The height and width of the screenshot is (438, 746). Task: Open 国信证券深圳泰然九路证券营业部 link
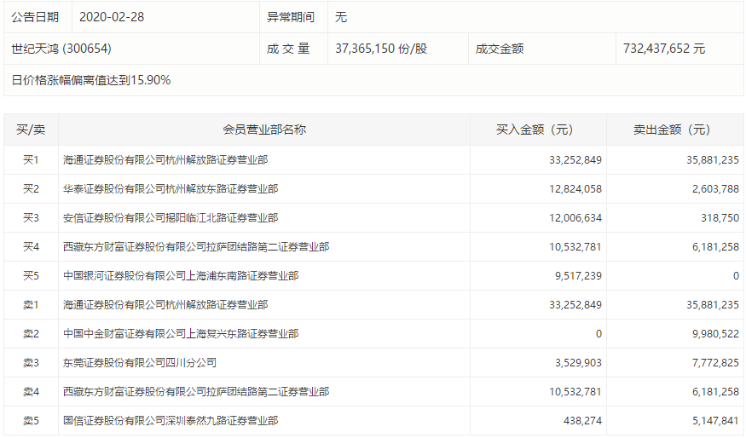pyautogui.click(x=171, y=421)
